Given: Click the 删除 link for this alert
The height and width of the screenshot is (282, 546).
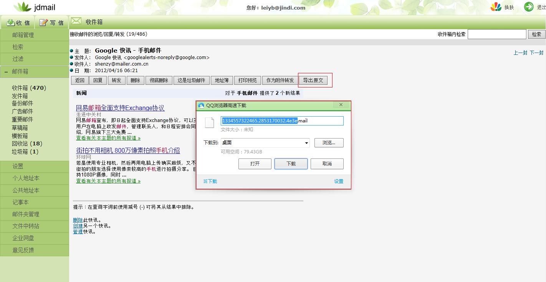Looking at the screenshot, I should coord(78,220).
